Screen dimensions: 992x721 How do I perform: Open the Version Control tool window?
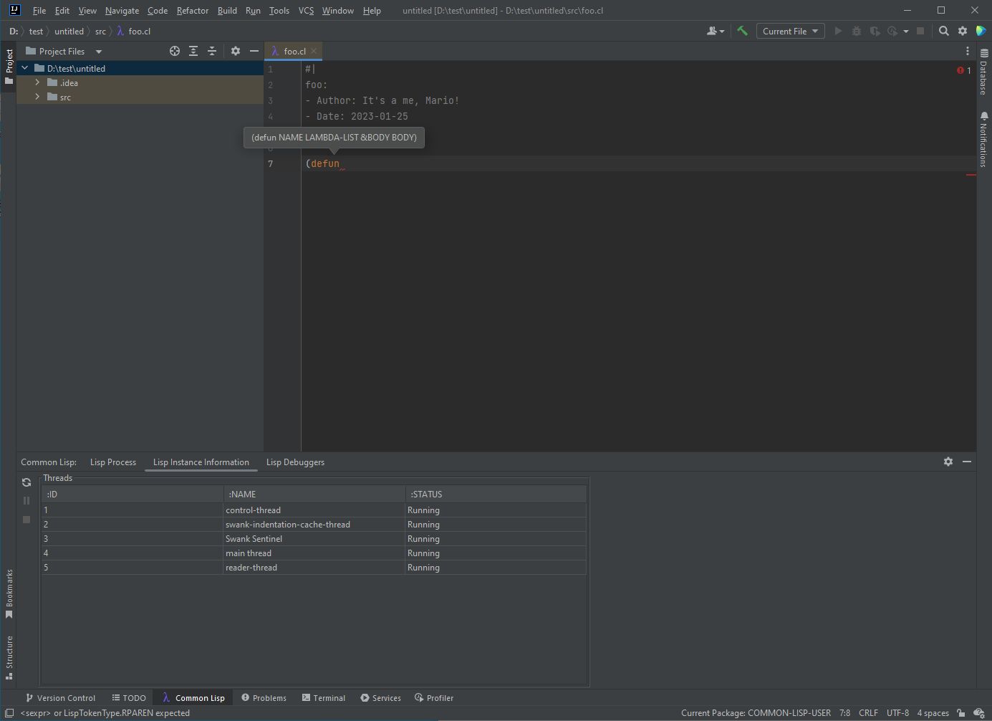click(60, 698)
